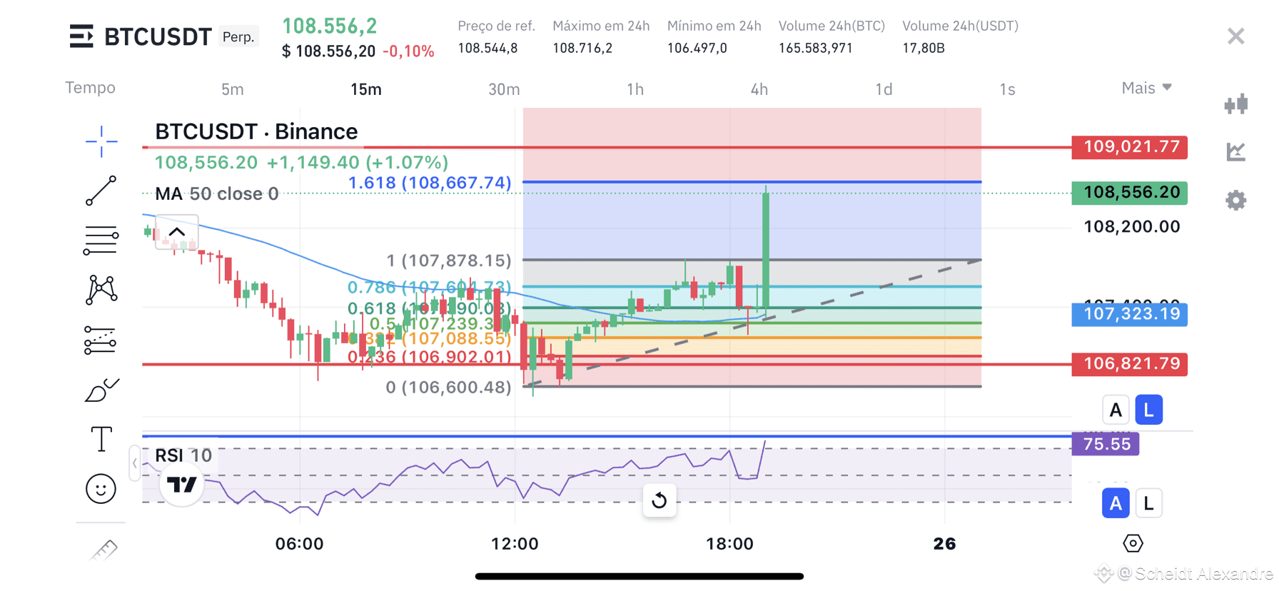Click the 106,821.79 red price label

click(1130, 364)
